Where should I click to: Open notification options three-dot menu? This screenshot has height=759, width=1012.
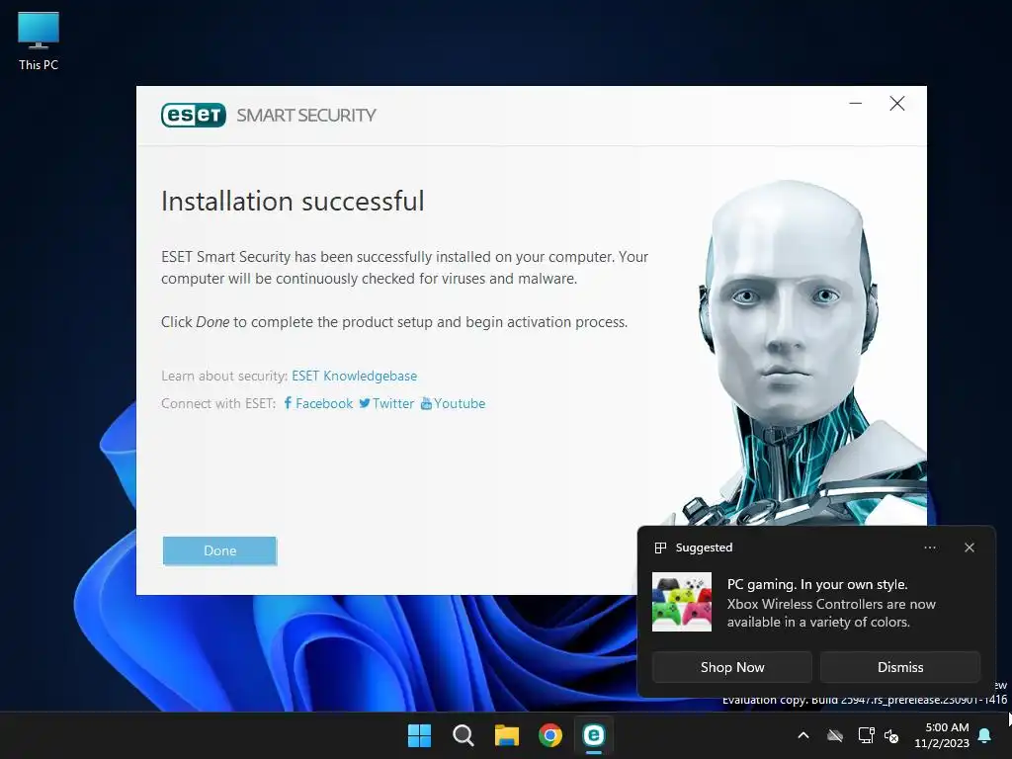(x=929, y=548)
